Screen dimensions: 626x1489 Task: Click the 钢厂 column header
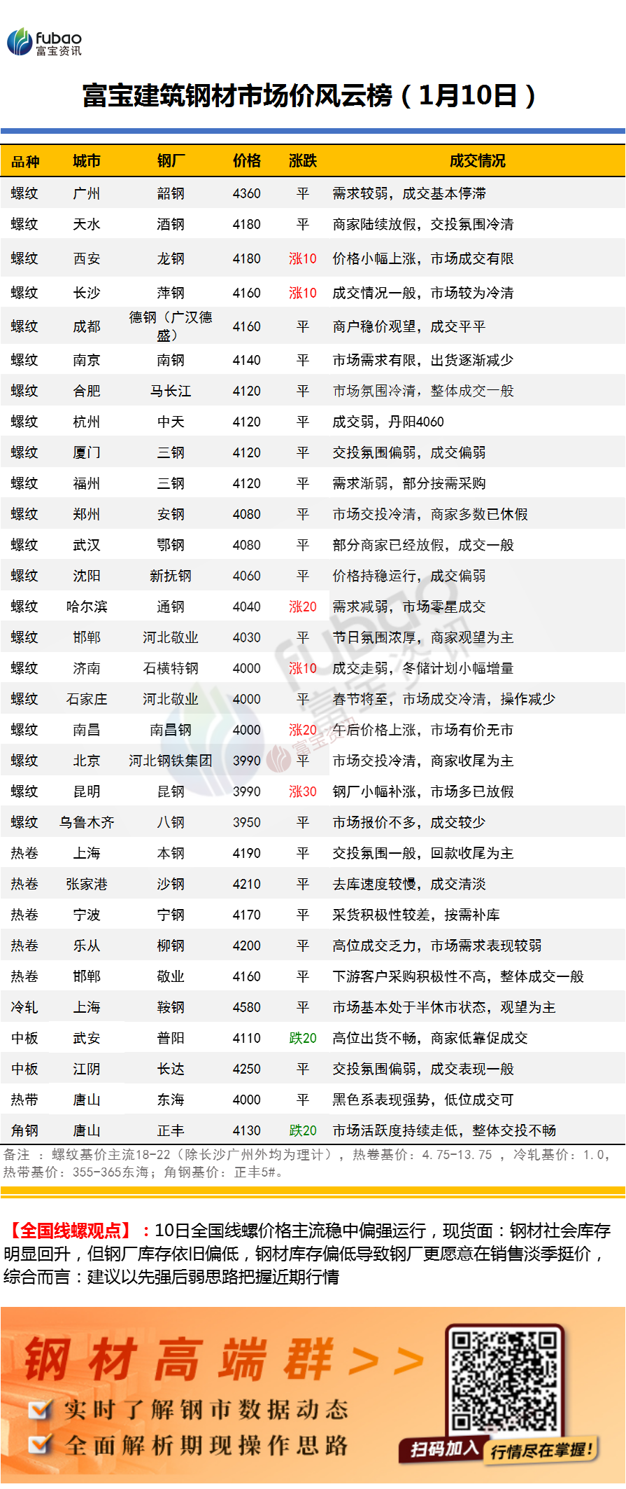(171, 161)
